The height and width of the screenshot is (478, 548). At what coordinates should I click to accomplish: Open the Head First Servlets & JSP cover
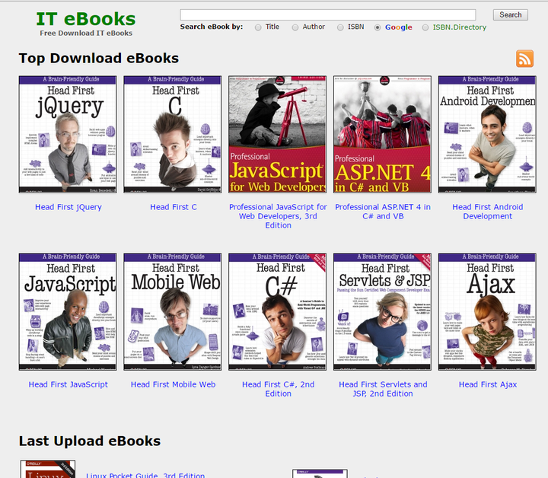click(382, 311)
